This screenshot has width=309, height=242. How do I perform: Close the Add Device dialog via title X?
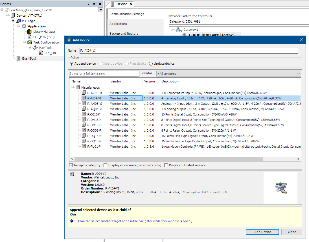[x=301, y=40]
